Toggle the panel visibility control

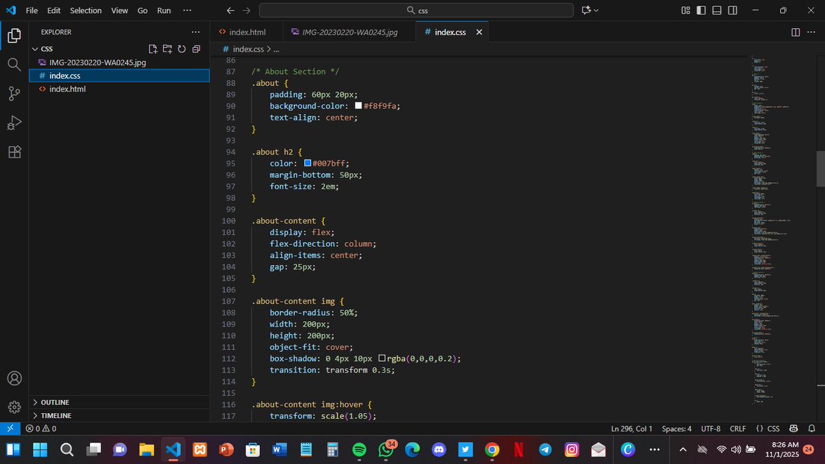715,10
